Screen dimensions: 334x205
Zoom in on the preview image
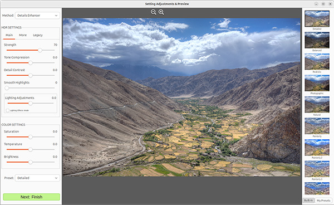(x=161, y=12)
